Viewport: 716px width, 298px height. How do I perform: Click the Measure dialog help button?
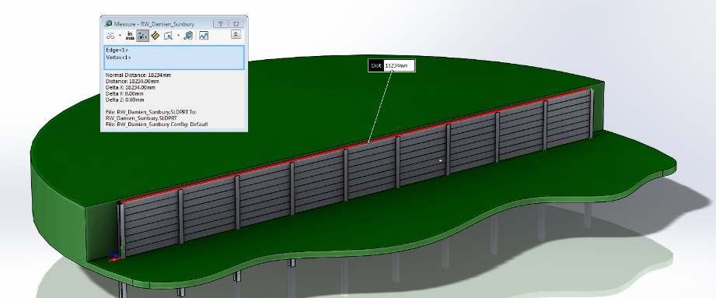221,24
